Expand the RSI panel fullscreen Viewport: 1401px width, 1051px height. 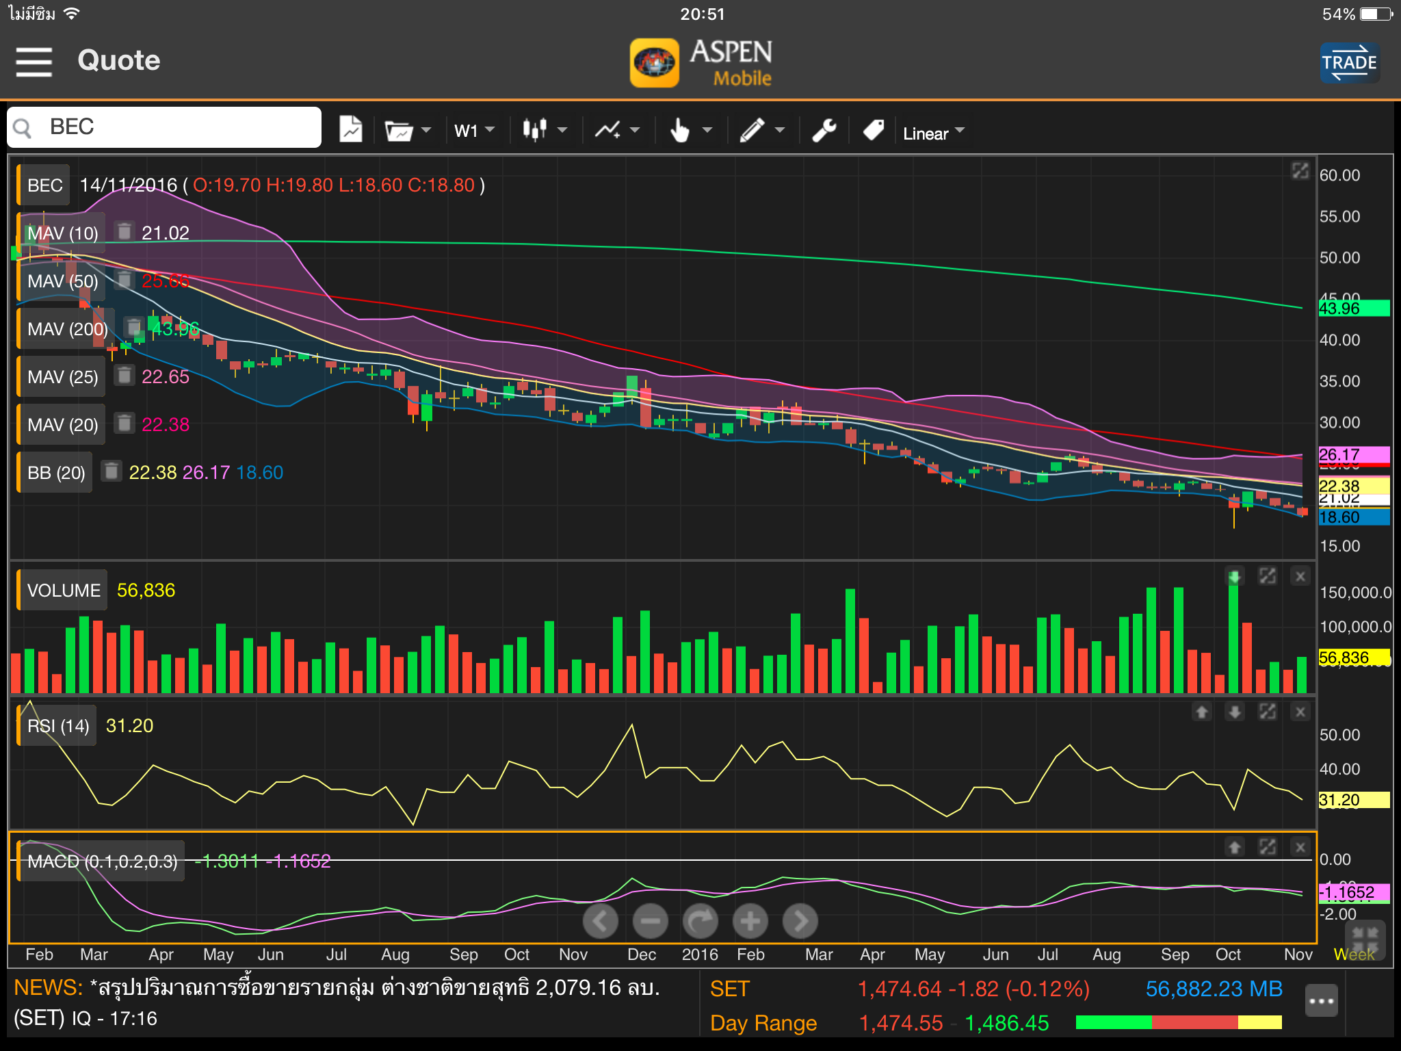[1267, 712]
